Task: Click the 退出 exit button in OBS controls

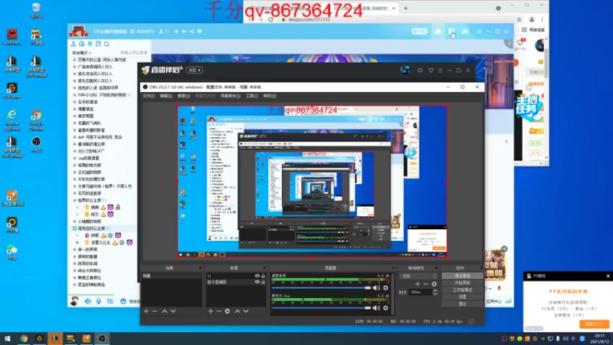Action: coord(462,304)
